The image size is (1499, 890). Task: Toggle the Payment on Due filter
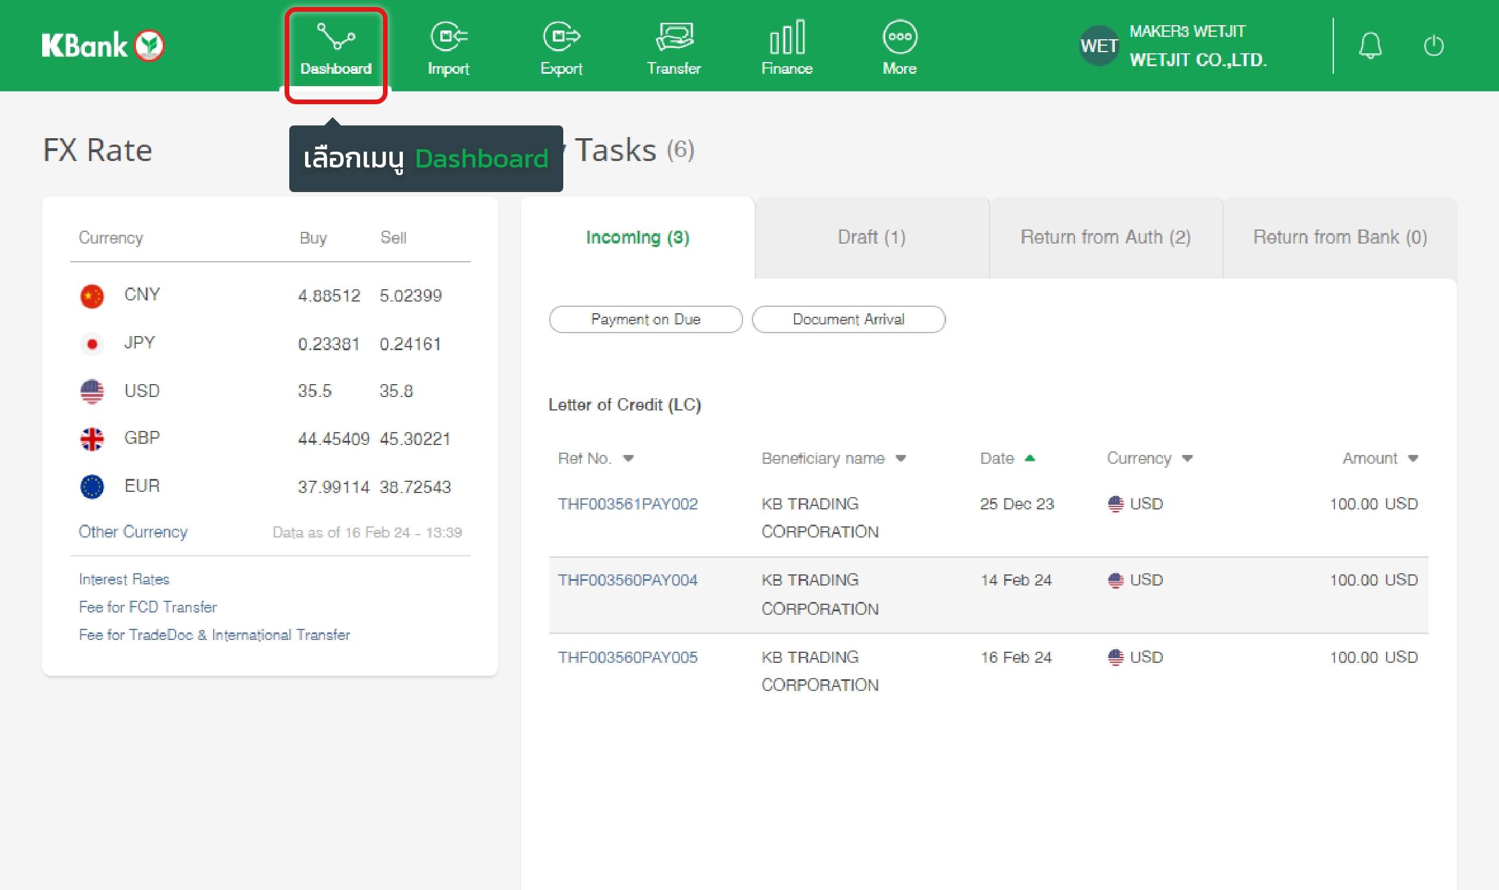(646, 319)
